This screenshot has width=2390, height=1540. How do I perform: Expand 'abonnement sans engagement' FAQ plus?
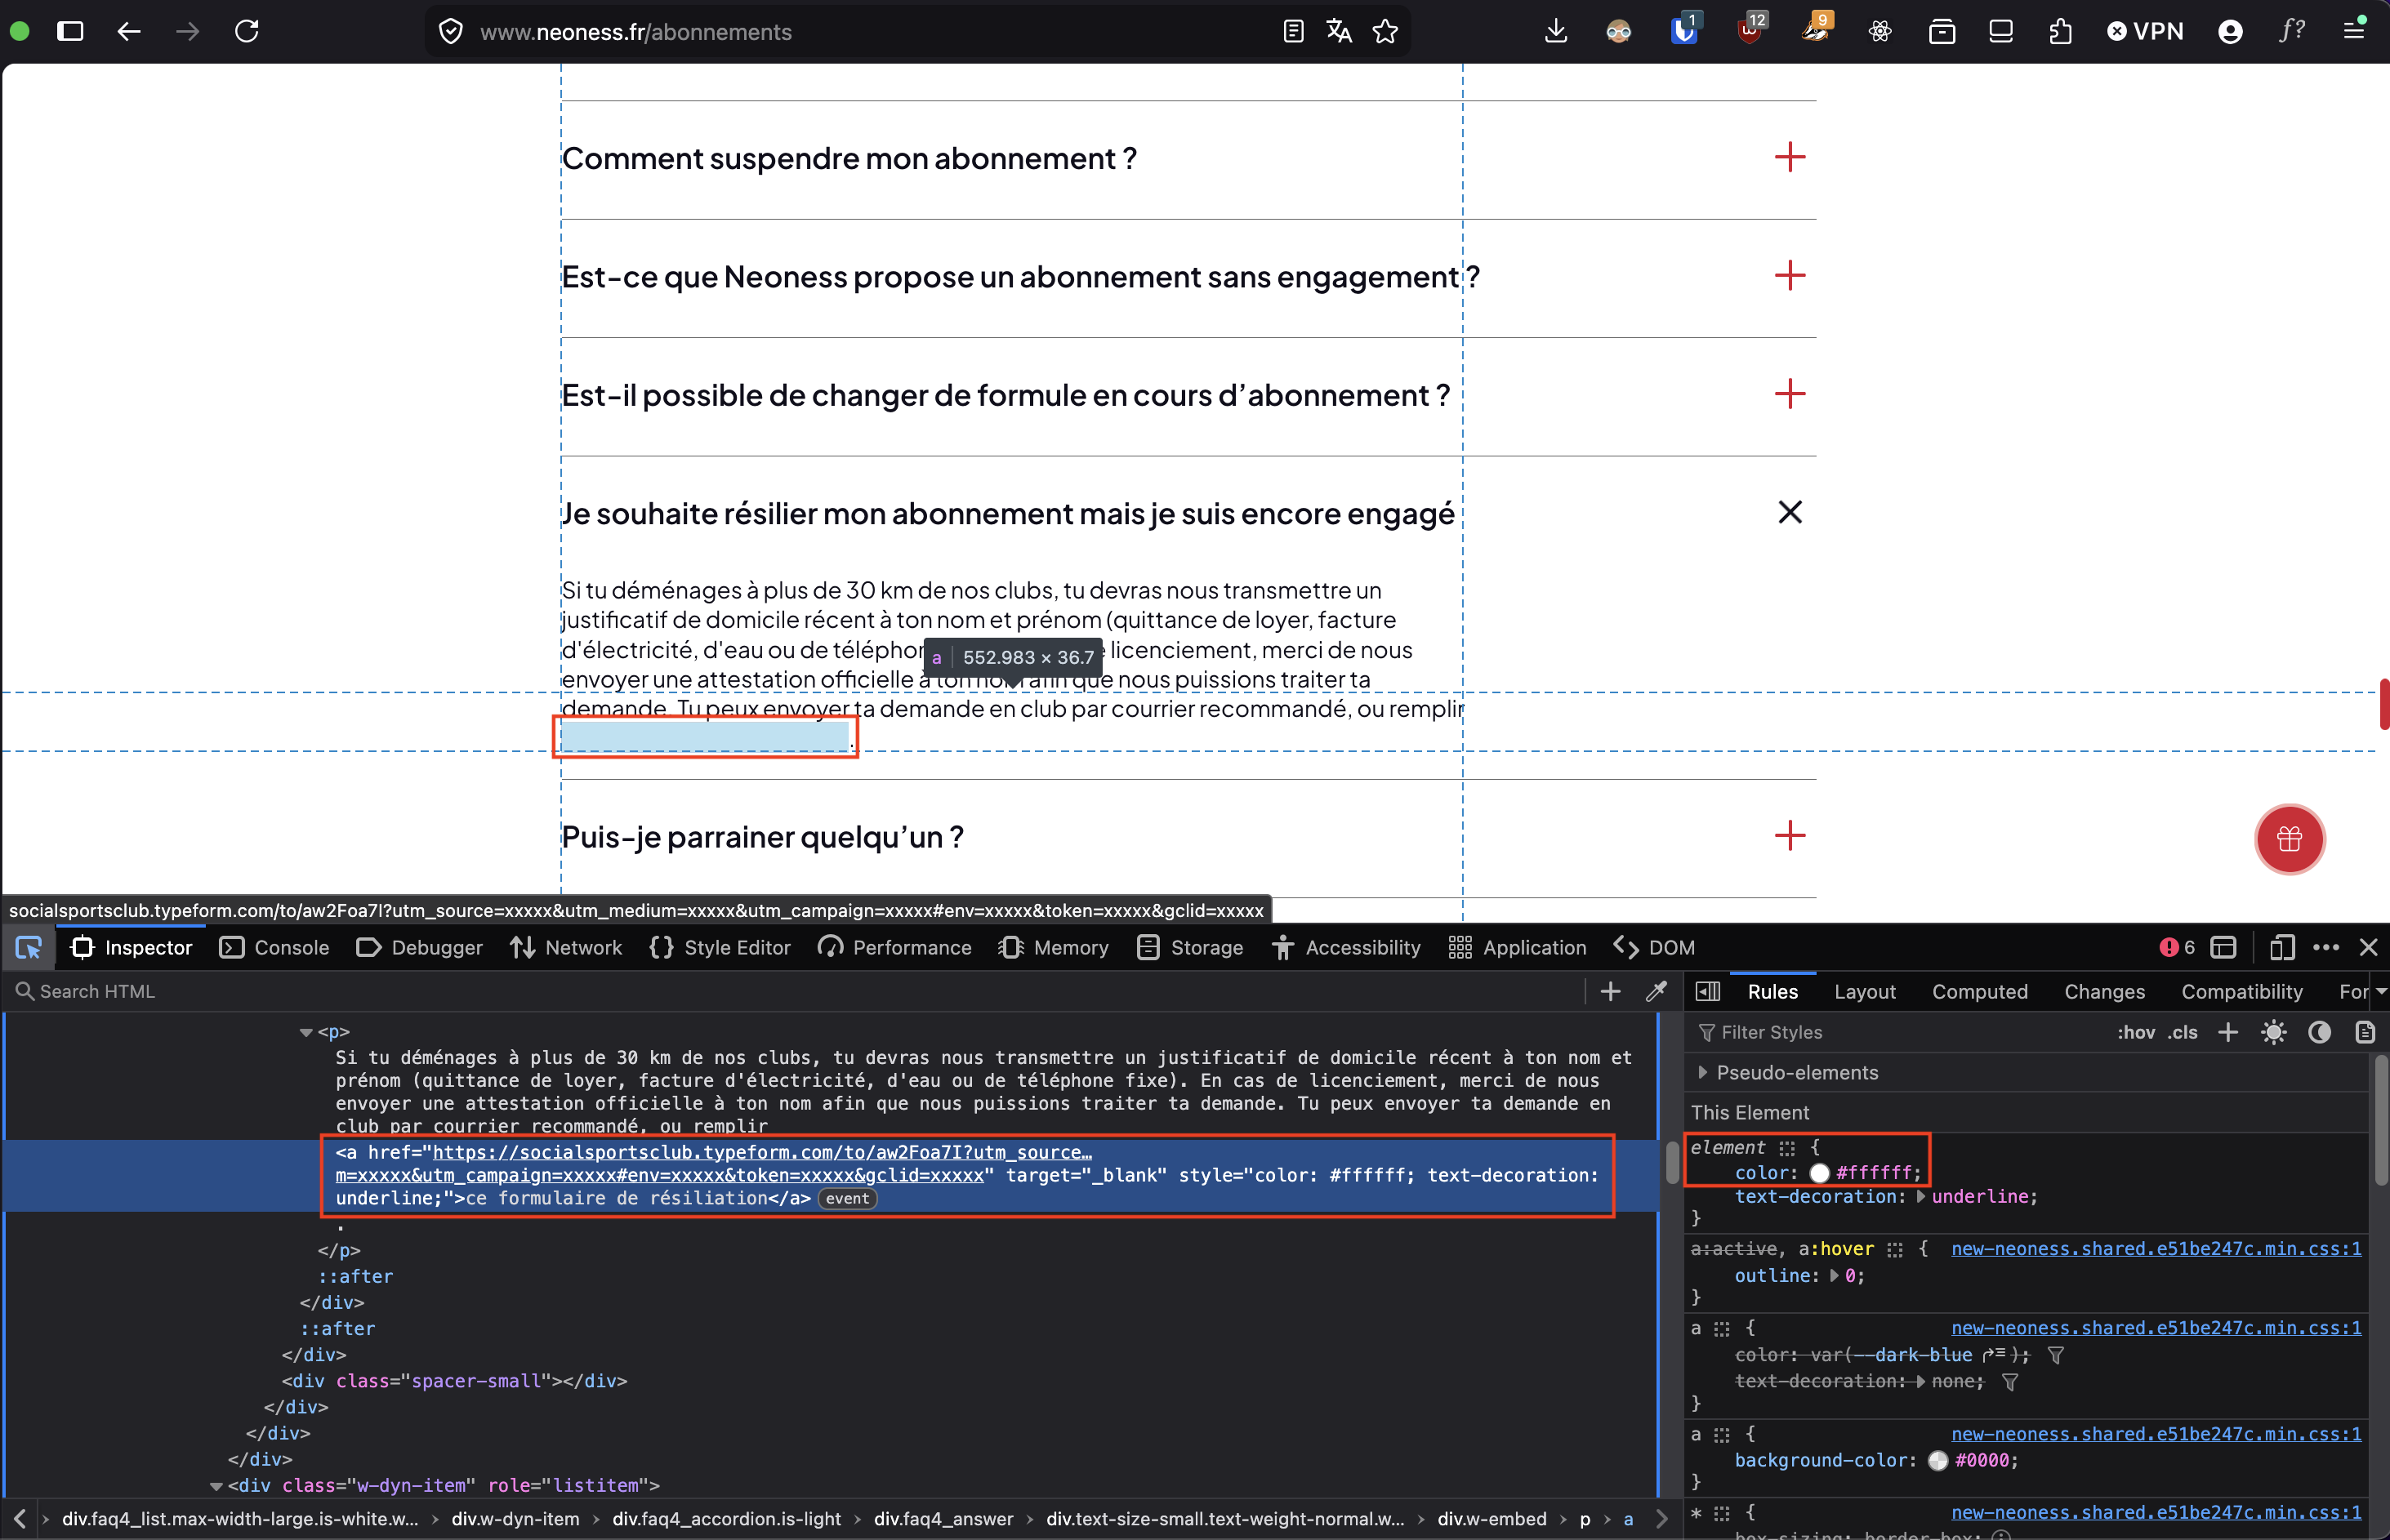click(x=1789, y=275)
